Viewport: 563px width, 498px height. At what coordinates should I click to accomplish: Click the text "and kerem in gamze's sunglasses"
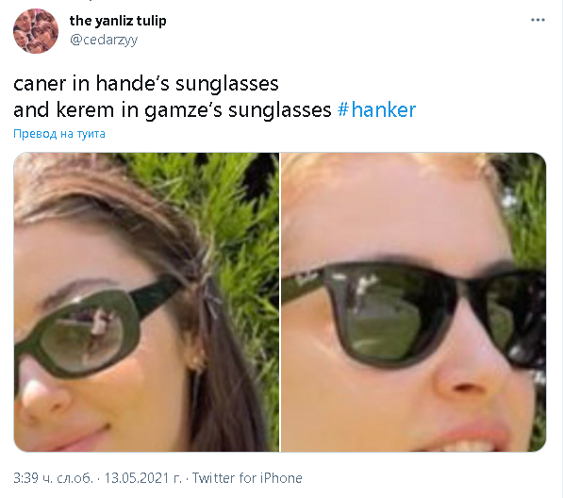point(173,109)
